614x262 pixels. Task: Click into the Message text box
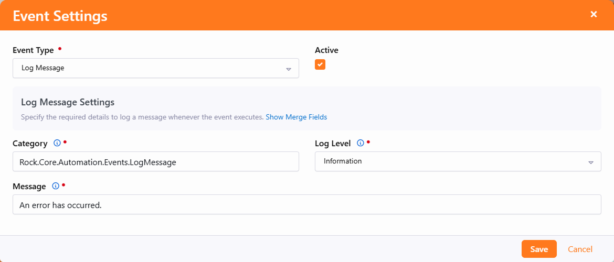click(x=306, y=205)
